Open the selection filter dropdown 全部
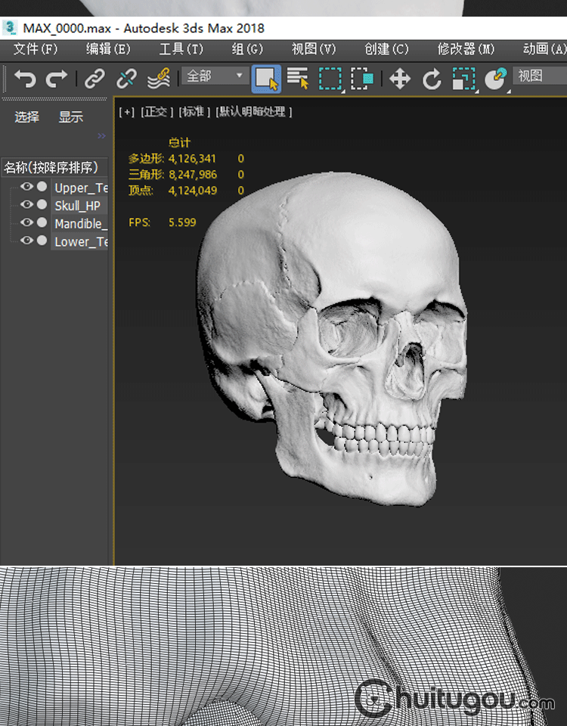Image resolution: width=567 pixels, height=726 pixels. pyautogui.click(x=215, y=76)
